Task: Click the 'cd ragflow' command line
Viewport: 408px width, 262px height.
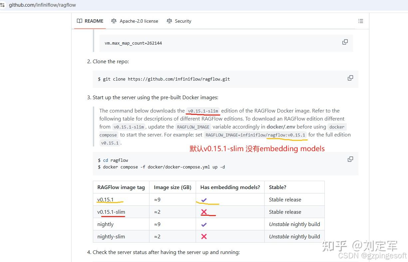Action: pyautogui.click(x=113, y=160)
